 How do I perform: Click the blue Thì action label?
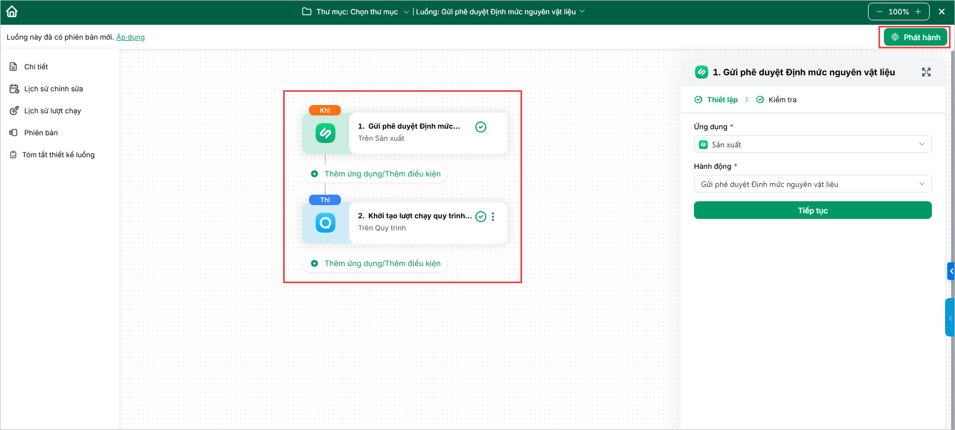coord(325,200)
